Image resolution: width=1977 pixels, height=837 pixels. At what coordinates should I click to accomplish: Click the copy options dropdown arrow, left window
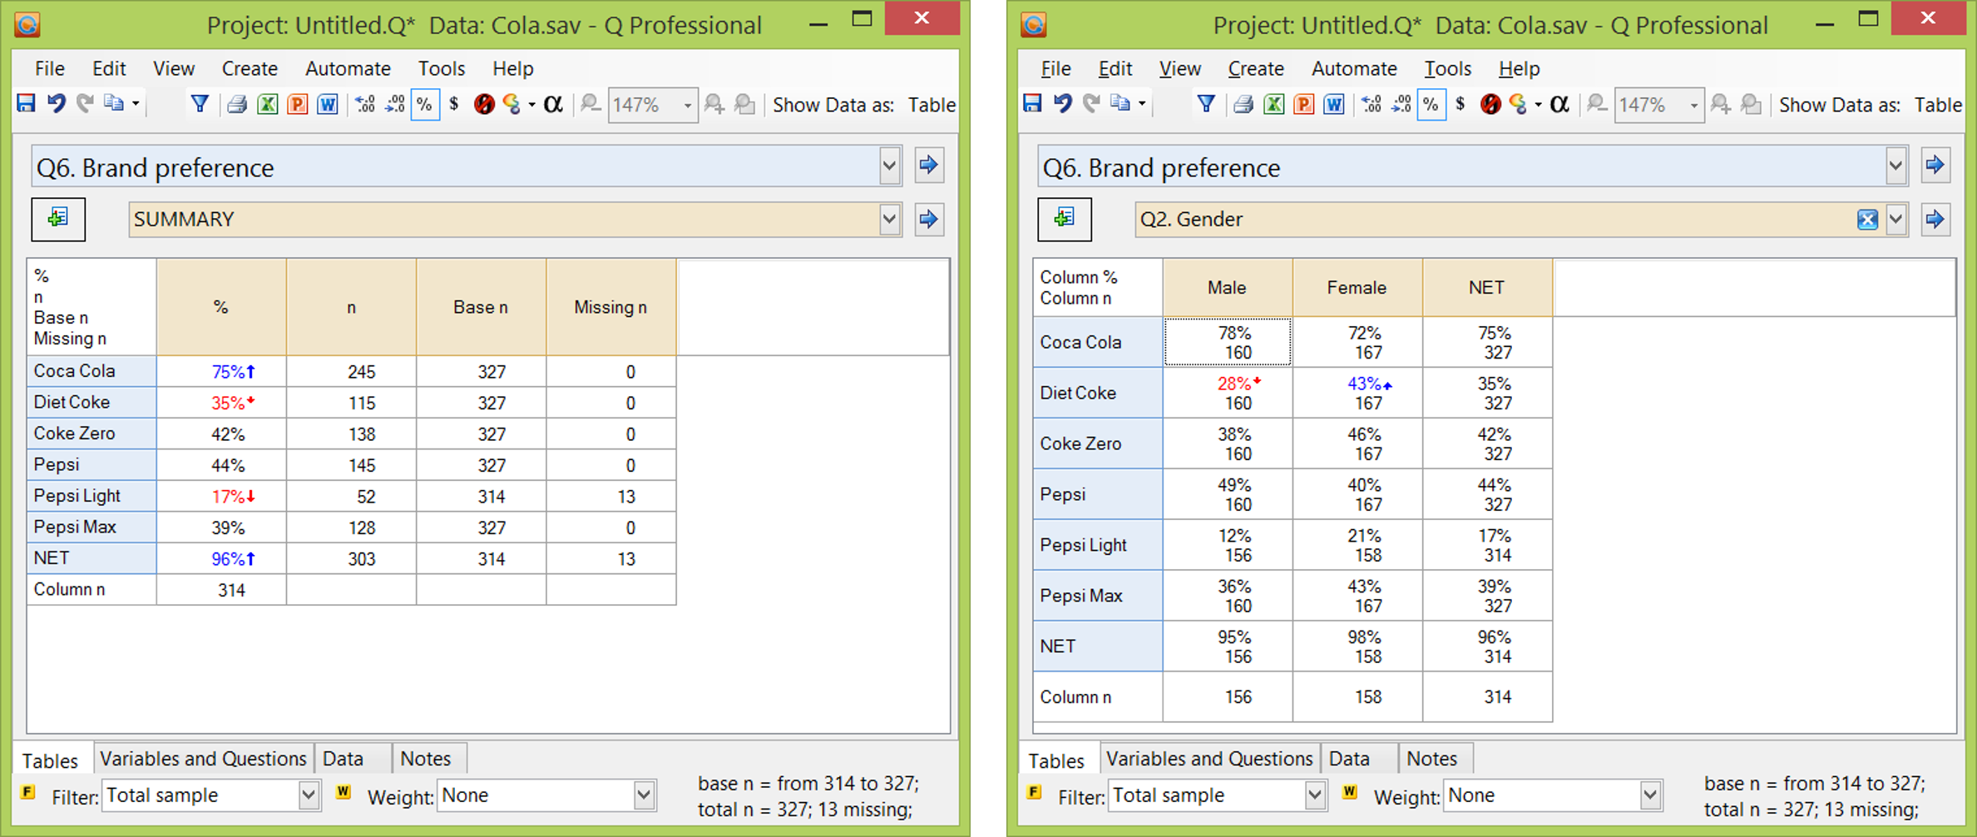[x=136, y=104]
